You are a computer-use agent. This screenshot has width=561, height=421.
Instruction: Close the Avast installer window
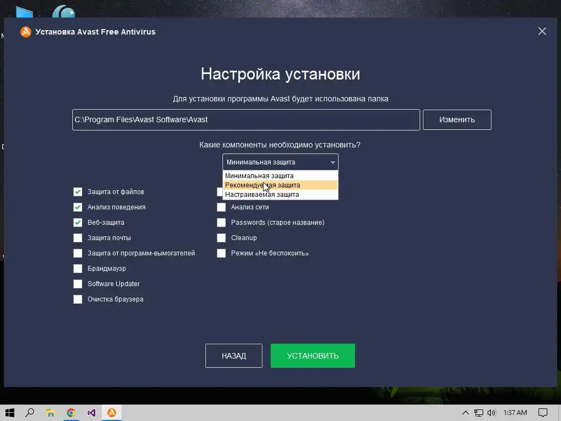542,31
